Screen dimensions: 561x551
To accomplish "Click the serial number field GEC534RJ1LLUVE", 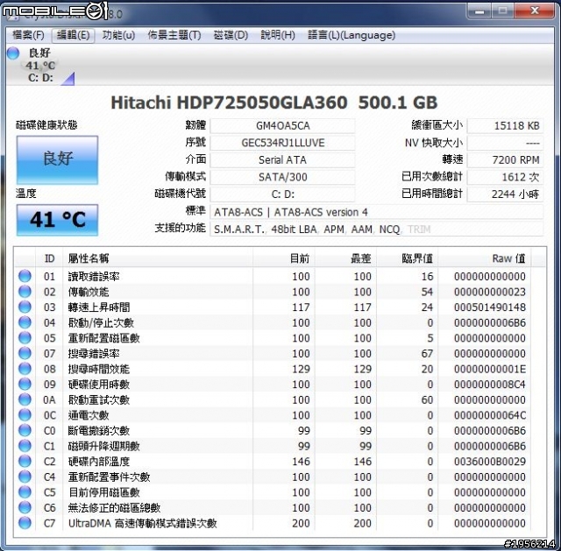I will pyautogui.click(x=282, y=143).
